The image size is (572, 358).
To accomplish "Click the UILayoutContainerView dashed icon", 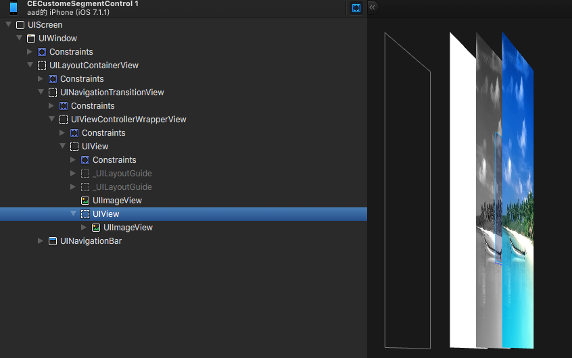I will click(42, 66).
